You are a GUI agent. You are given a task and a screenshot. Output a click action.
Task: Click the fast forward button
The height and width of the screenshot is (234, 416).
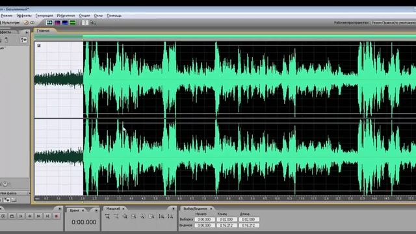tap(38, 216)
